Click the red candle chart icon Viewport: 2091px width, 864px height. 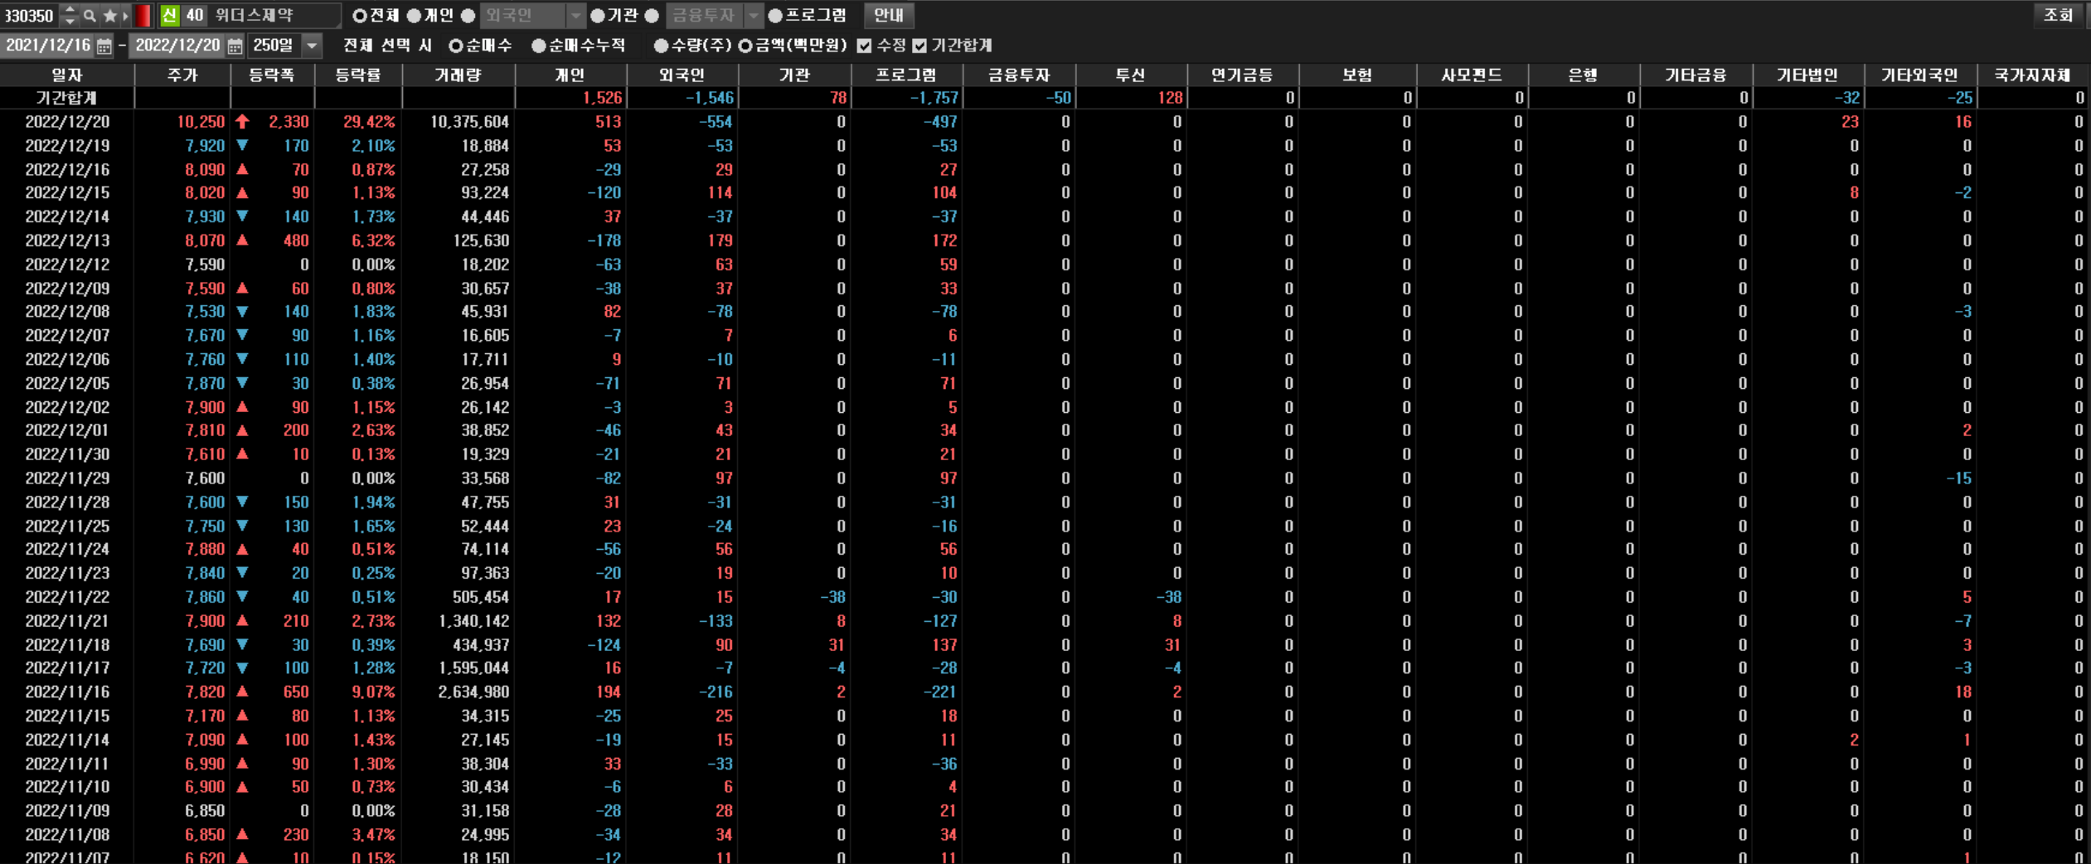[x=143, y=15]
